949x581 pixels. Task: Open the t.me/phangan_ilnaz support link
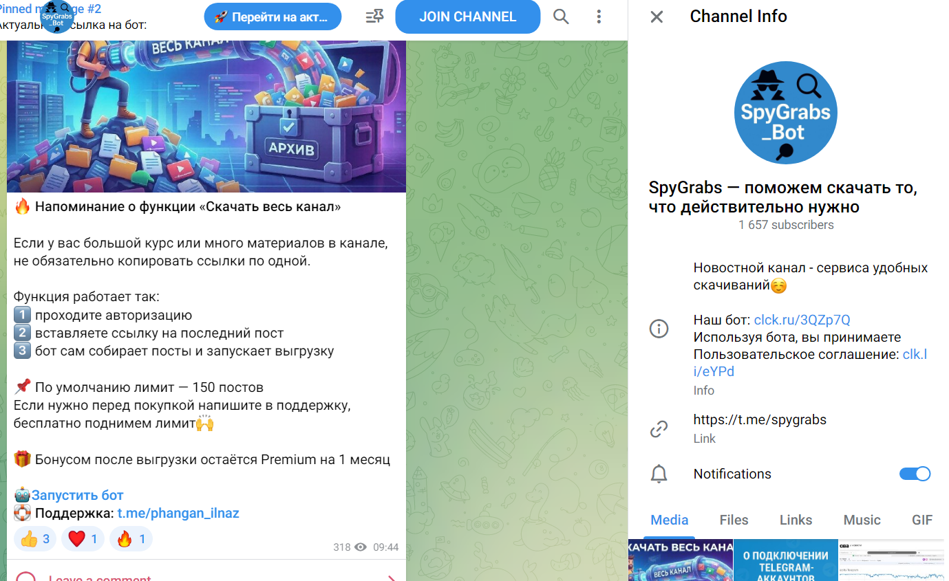178,513
